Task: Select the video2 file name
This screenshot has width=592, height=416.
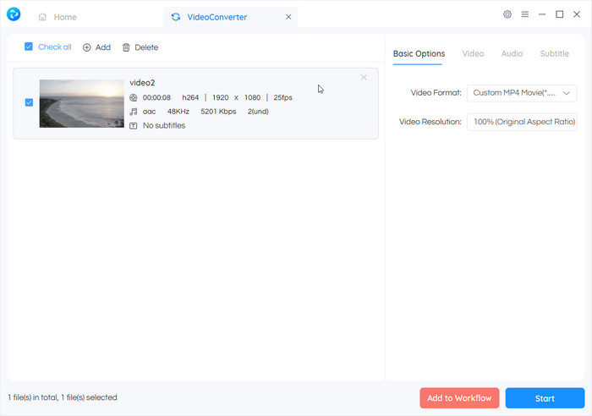Action: coord(142,83)
